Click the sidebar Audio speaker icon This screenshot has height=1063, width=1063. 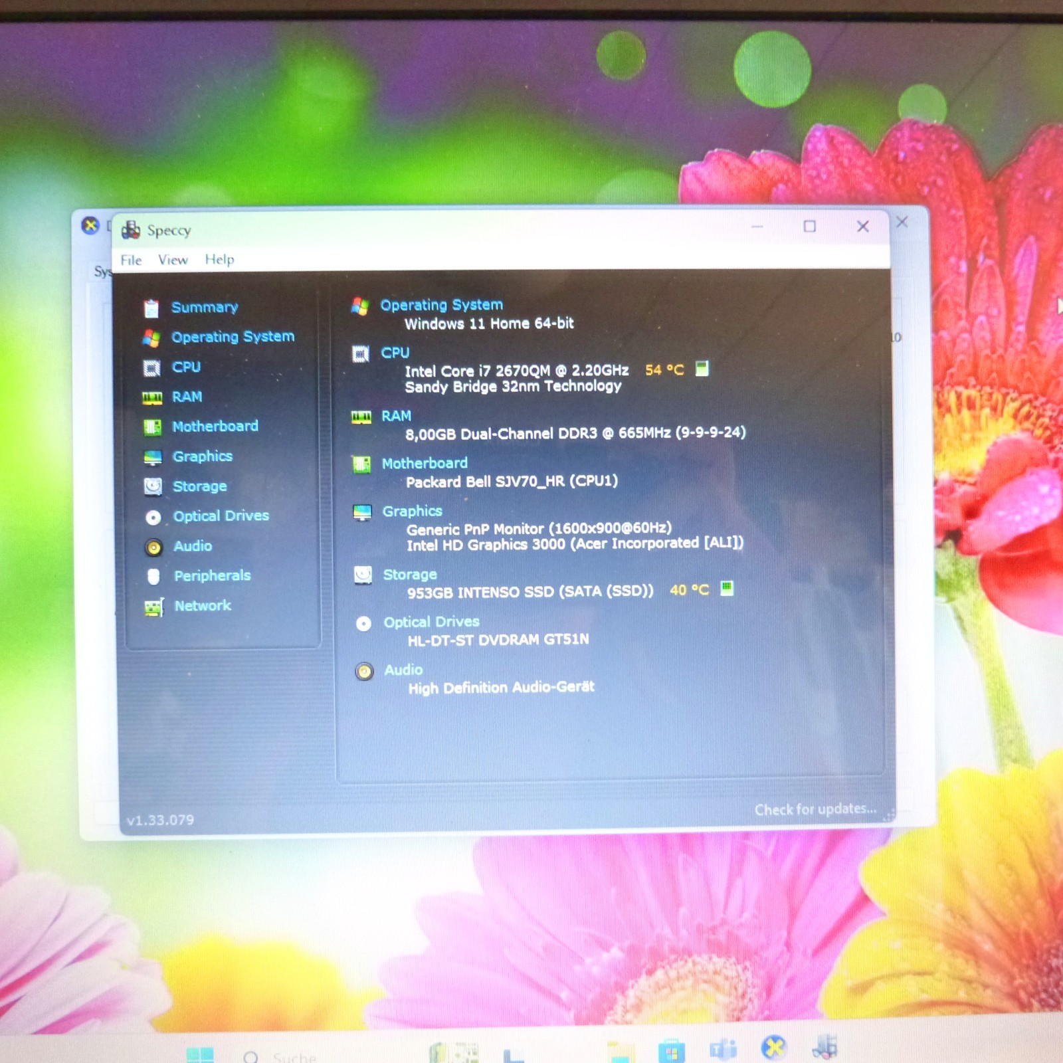tap(153, 547)
